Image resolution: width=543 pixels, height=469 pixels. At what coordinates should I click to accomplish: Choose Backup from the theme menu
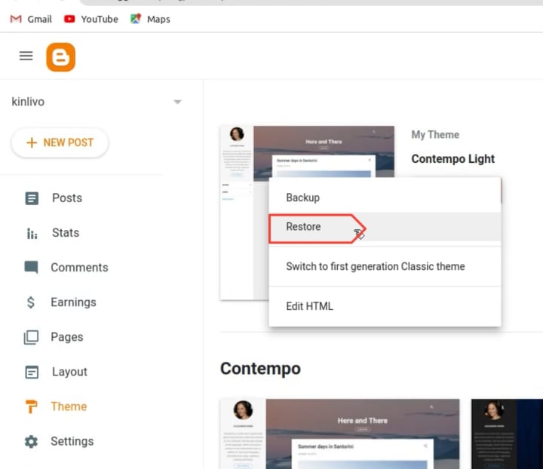(385, 198)
